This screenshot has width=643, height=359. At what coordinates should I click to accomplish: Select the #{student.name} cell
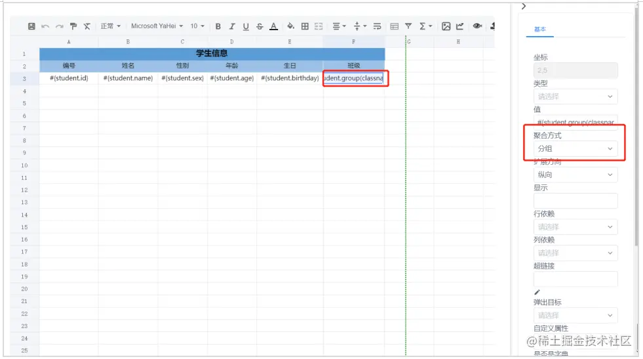click(128, 78)
